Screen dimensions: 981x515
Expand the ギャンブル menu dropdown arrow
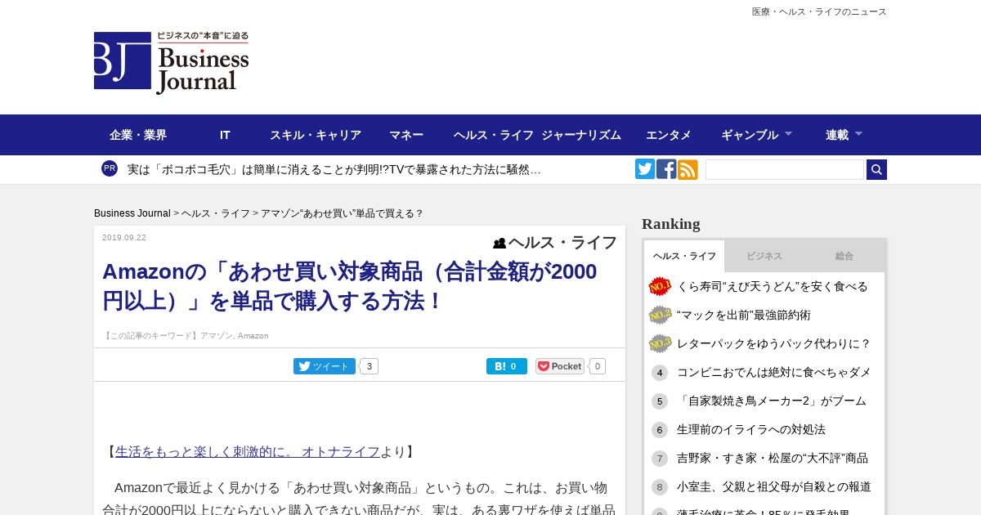point(788,133)
